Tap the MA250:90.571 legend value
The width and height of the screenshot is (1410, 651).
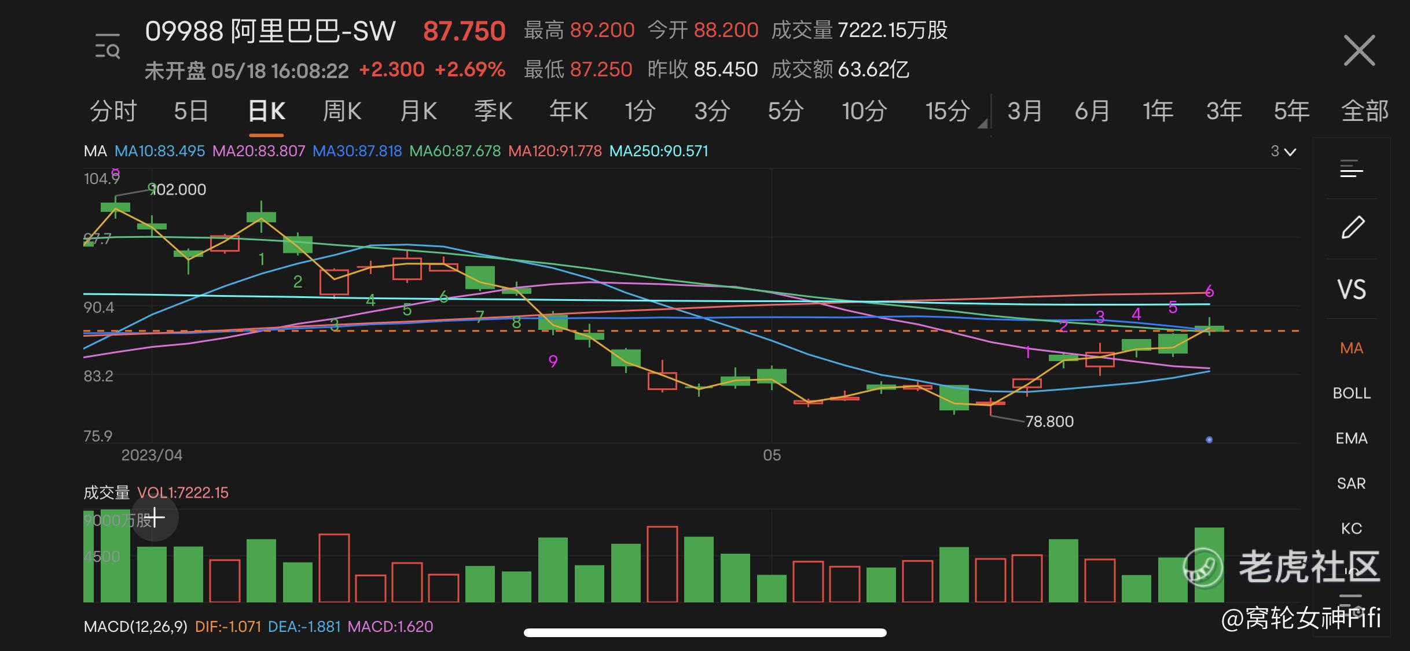click(659, 151)
